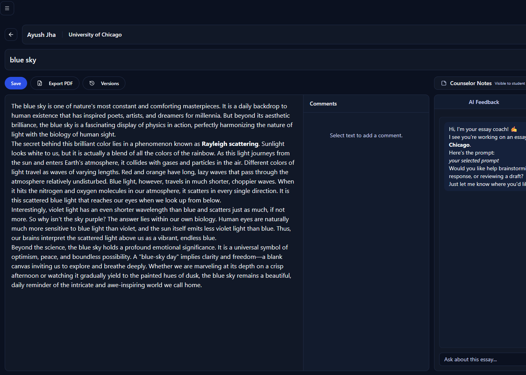Click the essay coach greeting message
Viewport: 526px width, 375px height.
tap(486, 157)
